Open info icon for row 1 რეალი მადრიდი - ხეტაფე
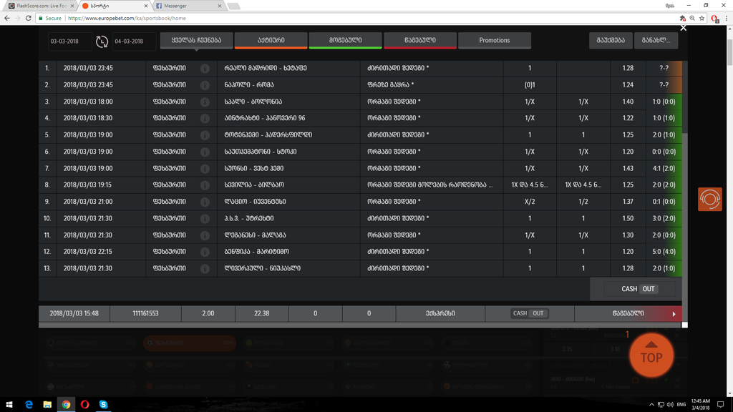 (205, 68)
